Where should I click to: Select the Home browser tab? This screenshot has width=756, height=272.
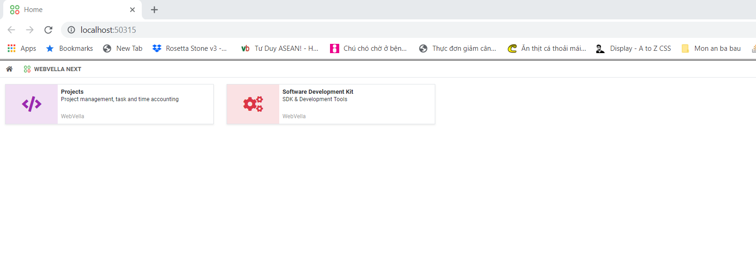pyautogui.click(x=72, y=10)
